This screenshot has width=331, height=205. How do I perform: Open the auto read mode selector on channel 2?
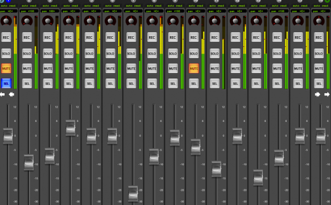click(x=27, y=5)
